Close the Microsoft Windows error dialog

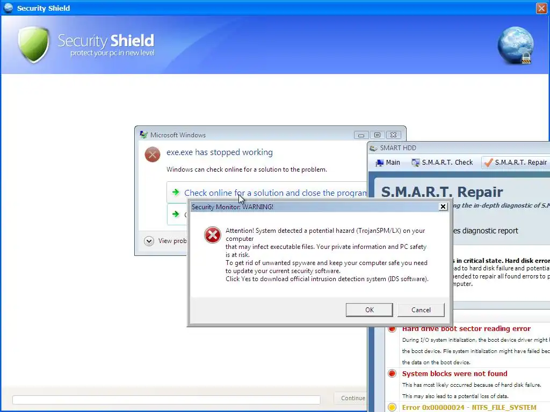pyautogui.click(x=394, y=135)
